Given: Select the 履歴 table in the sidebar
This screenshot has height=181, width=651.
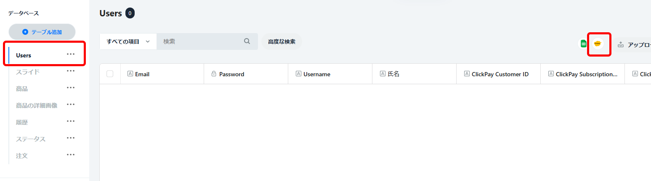Looking at the screenshot, I should pyautogui.click(x=22, y=122).
